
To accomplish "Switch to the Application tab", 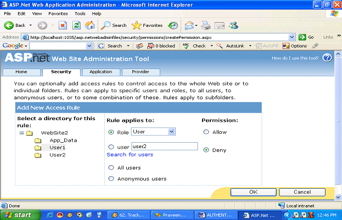I will coord(101,72).
